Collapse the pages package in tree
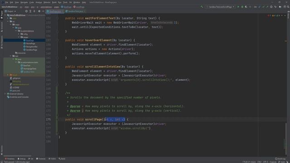Viewport: 290px width, 163px height. click(19, 37)
